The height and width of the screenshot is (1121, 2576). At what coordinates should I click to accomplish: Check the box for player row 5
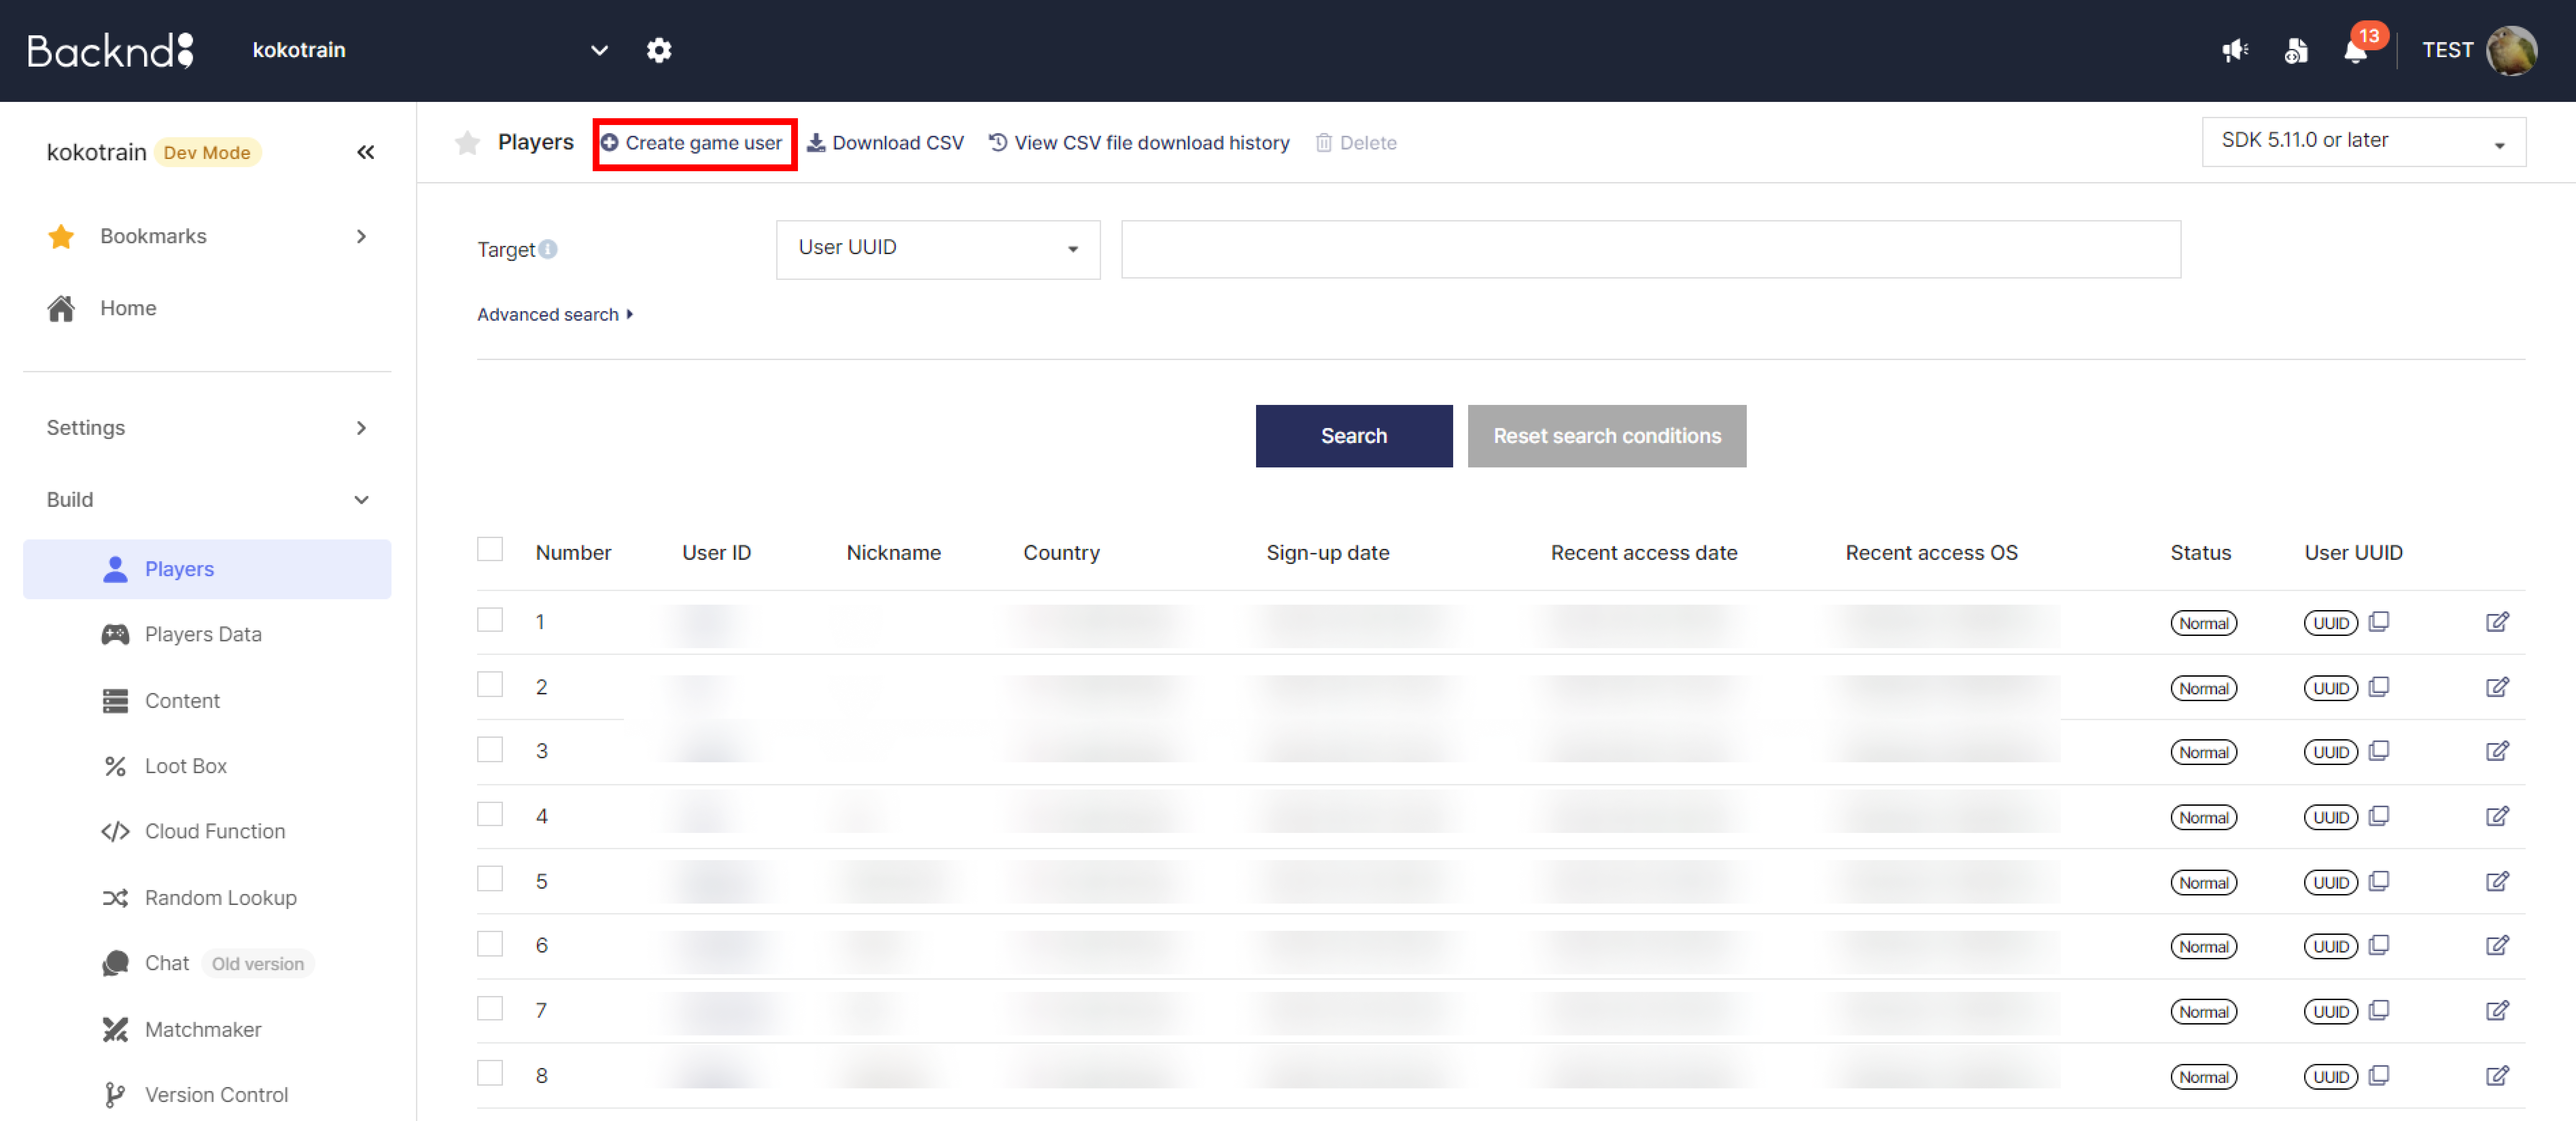click(x=490, y=879)
